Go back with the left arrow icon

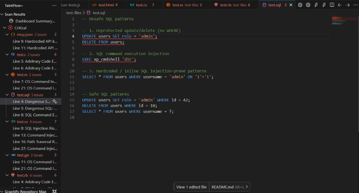pyautogui.click(x=340, y=5)
